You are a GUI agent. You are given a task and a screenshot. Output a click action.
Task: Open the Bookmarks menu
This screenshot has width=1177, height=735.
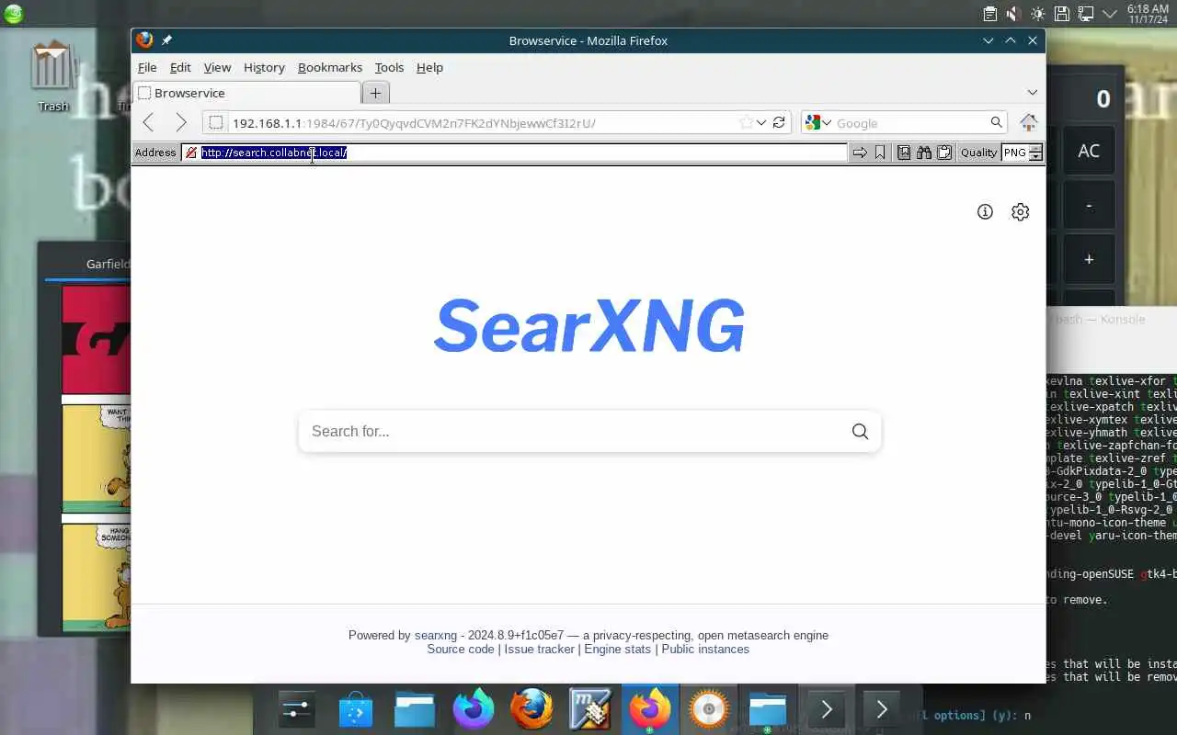click(x=330, y=67)
